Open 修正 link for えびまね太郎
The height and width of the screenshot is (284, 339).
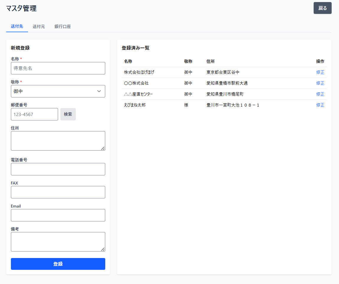320,105
